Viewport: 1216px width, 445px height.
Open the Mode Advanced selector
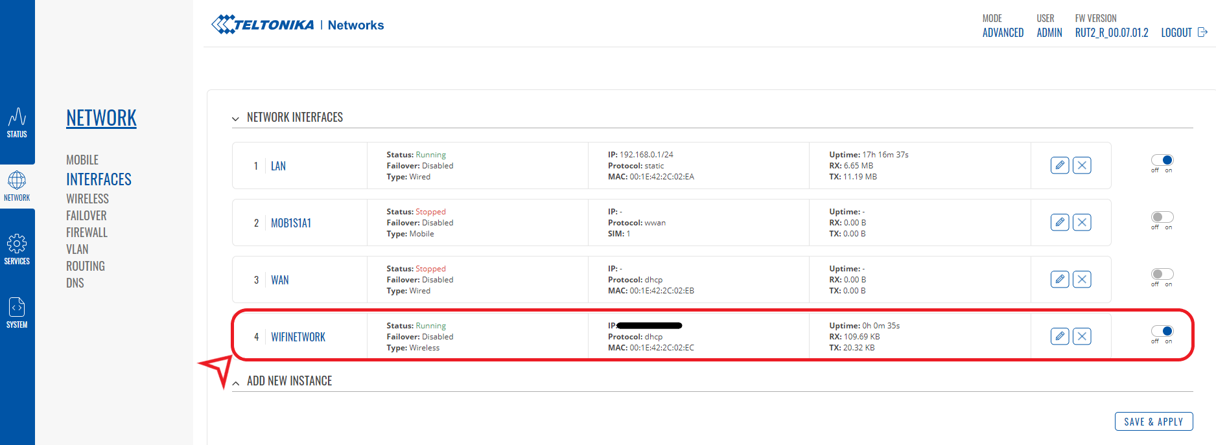(1002, 32)
